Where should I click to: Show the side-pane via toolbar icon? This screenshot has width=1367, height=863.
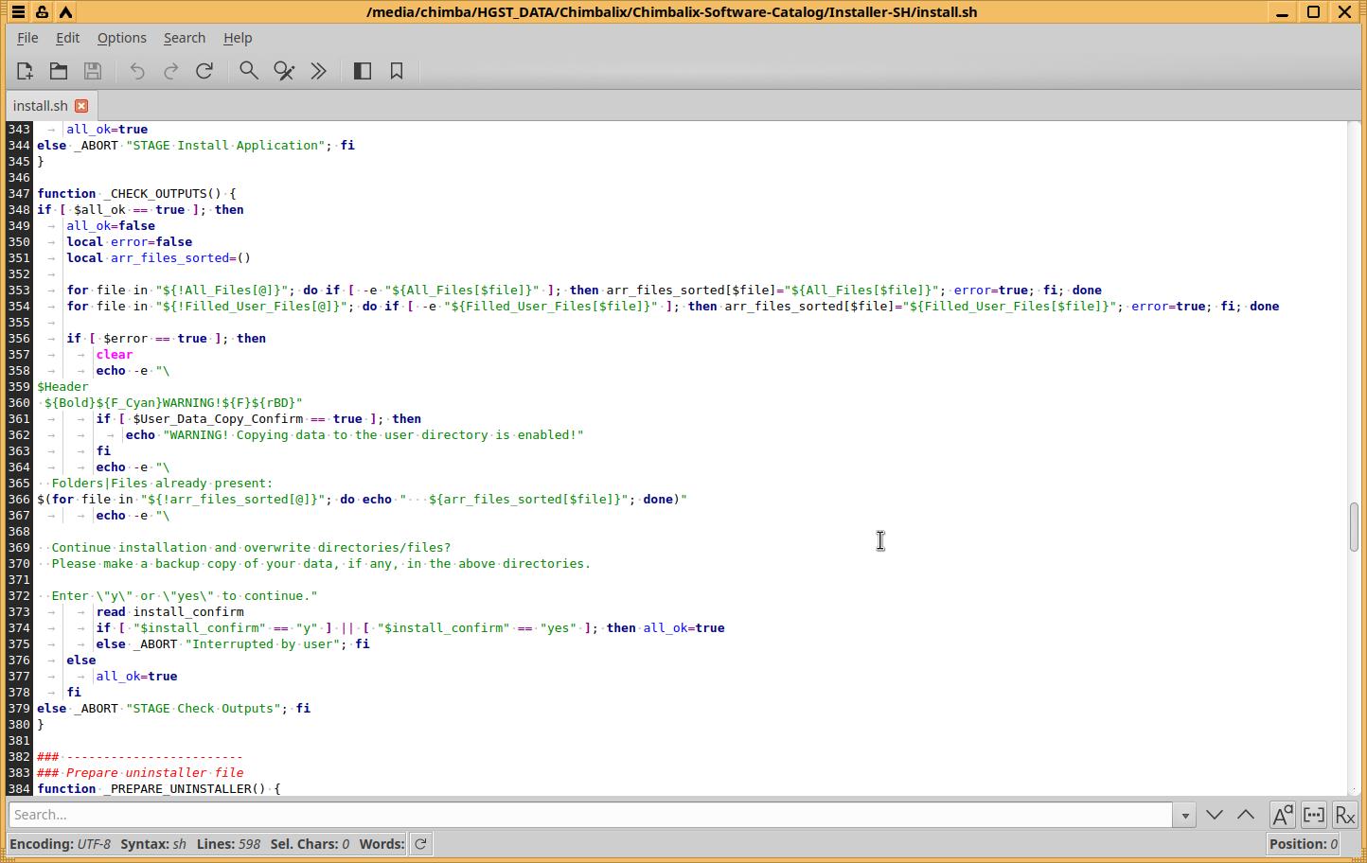363,71
